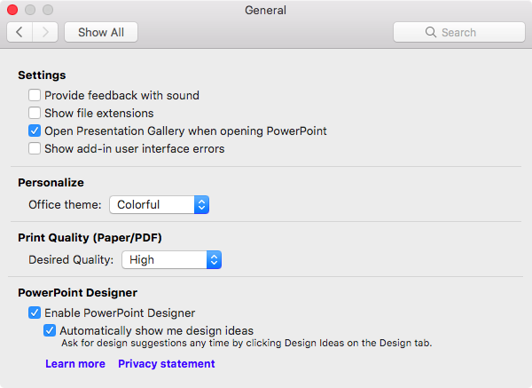Toggle Show add-in user interface errors

[x=35, y=148]
